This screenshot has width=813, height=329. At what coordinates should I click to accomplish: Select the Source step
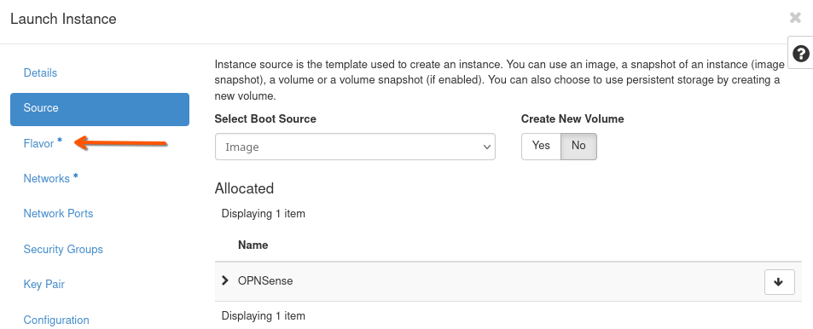click(x=100, y=109)
